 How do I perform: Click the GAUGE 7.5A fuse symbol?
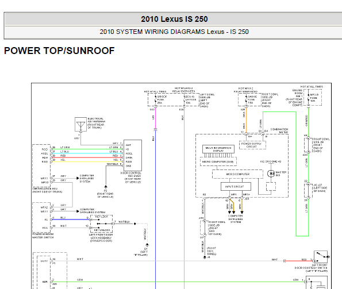pyautogui.click(x=246, y=99)
